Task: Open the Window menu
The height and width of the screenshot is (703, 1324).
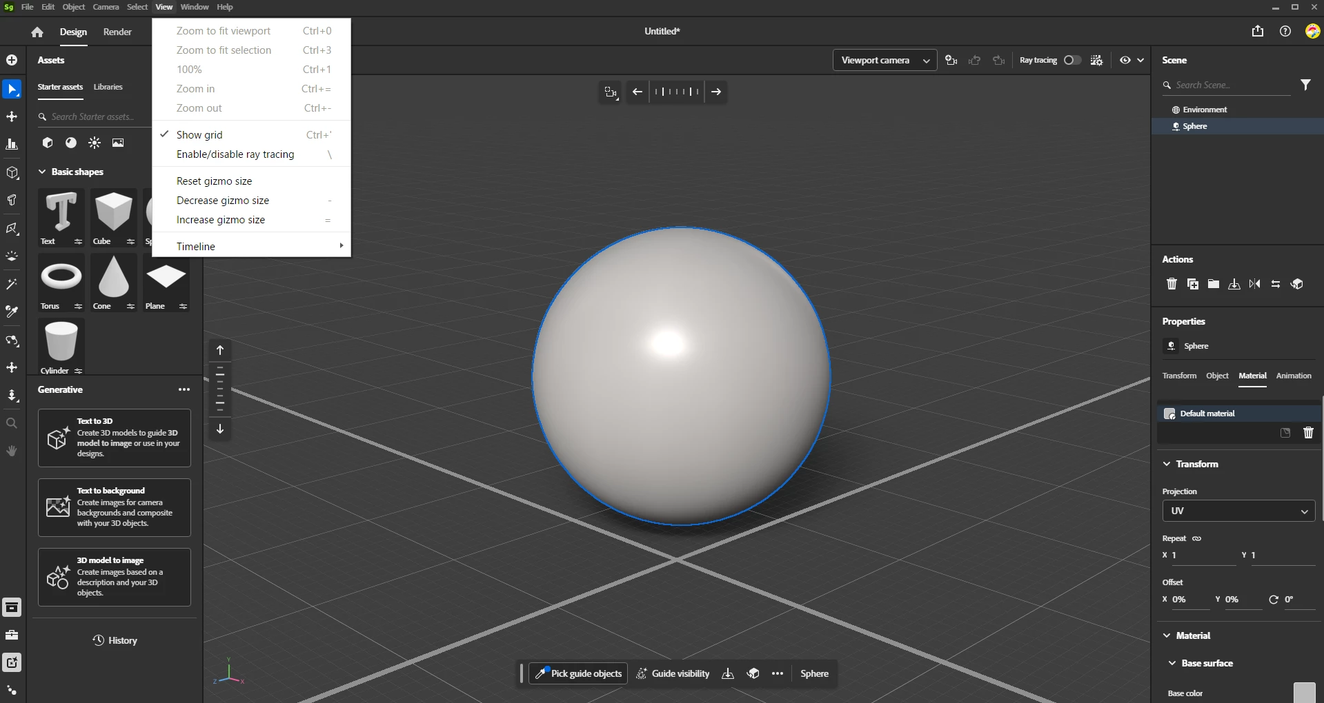Action: (195, 7)
